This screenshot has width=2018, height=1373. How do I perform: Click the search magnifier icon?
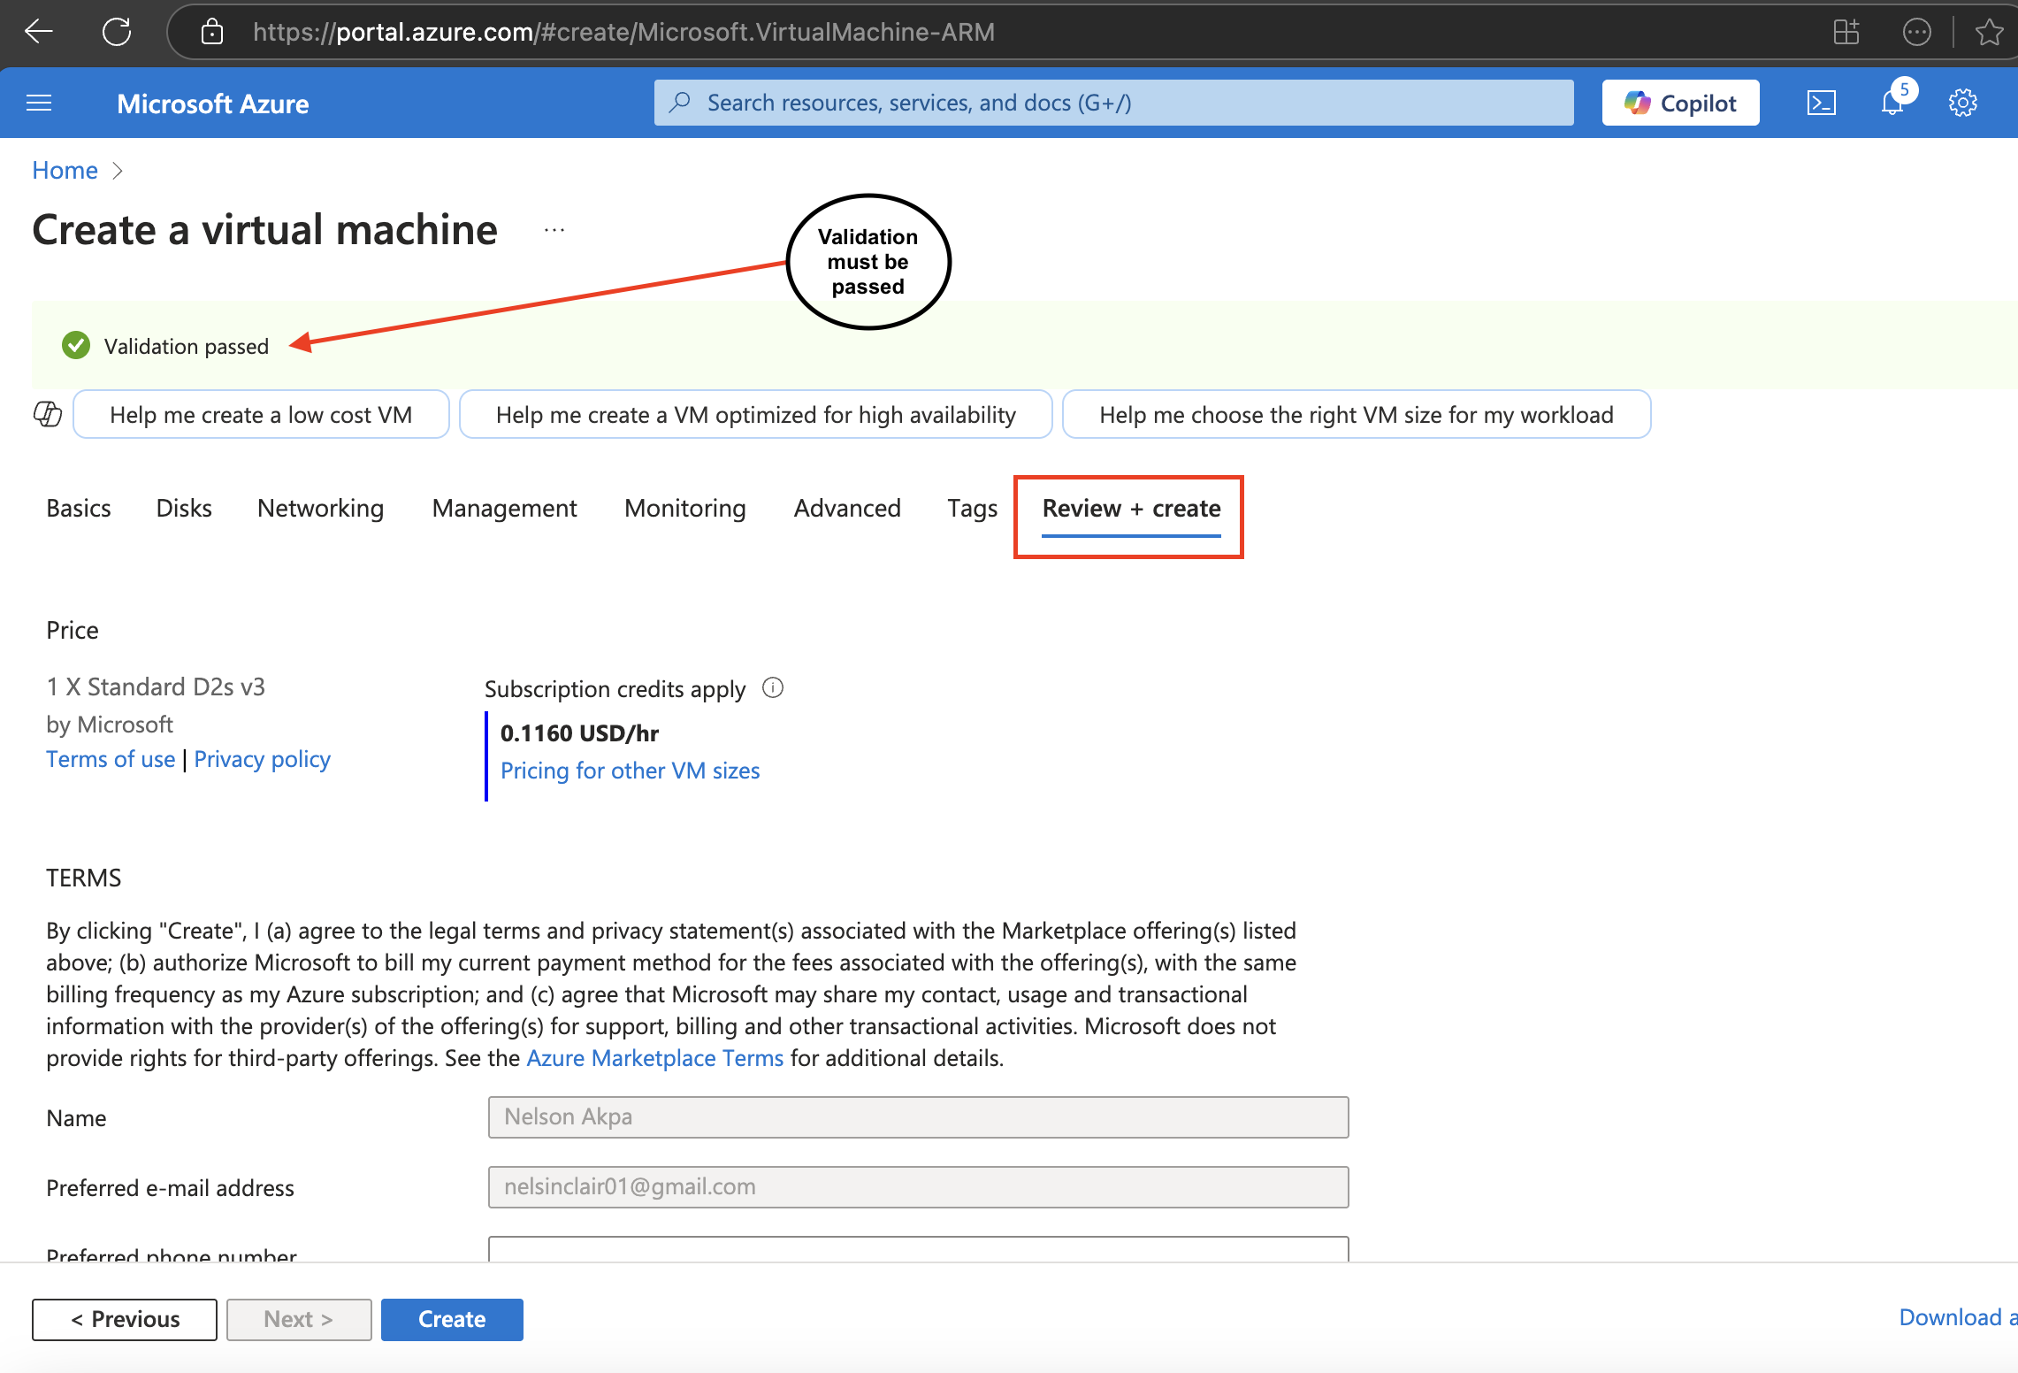(679, 103)
